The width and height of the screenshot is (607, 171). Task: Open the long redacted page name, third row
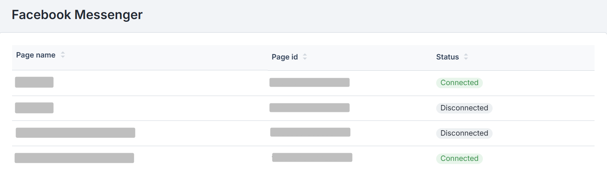(75, 133)
